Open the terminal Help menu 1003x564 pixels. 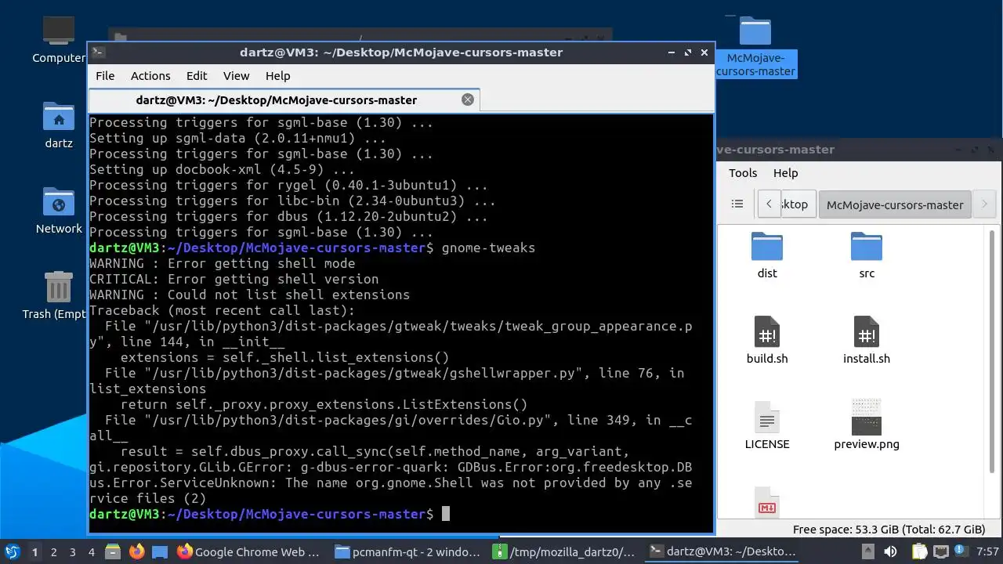coord(278,76)
